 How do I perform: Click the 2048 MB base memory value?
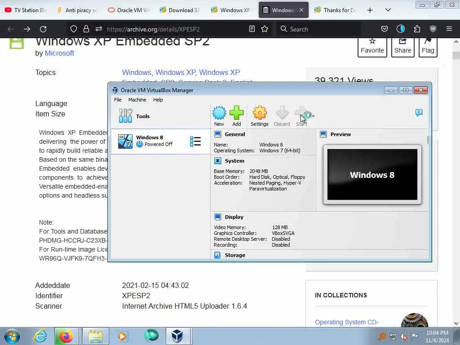point(258,171)
